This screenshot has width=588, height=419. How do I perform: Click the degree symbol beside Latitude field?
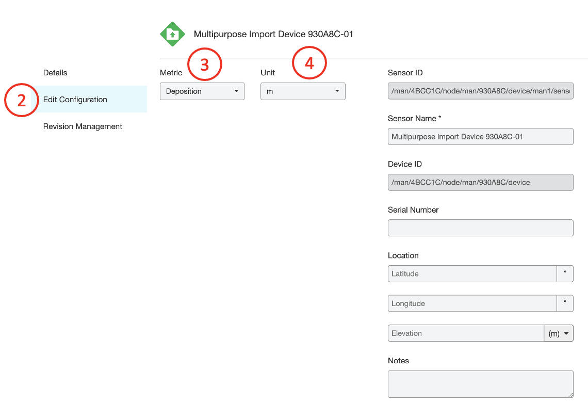tap(565, 273)
